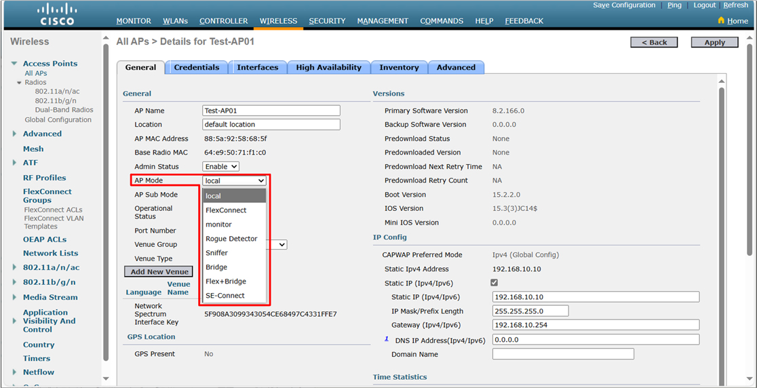Open FlexConnect ACLs in sidebar
The image size is (757, 388).
point(53,210)
